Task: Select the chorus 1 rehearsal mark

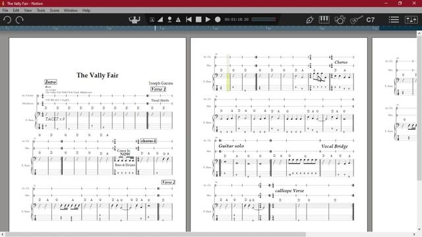Action: tap(148, 141)
